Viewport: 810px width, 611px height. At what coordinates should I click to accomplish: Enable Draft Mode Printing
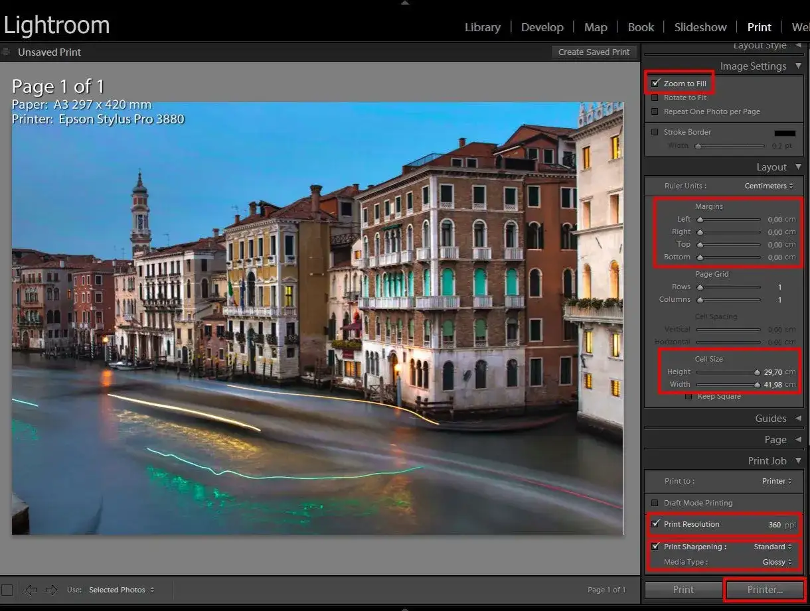tap(655, 504)
